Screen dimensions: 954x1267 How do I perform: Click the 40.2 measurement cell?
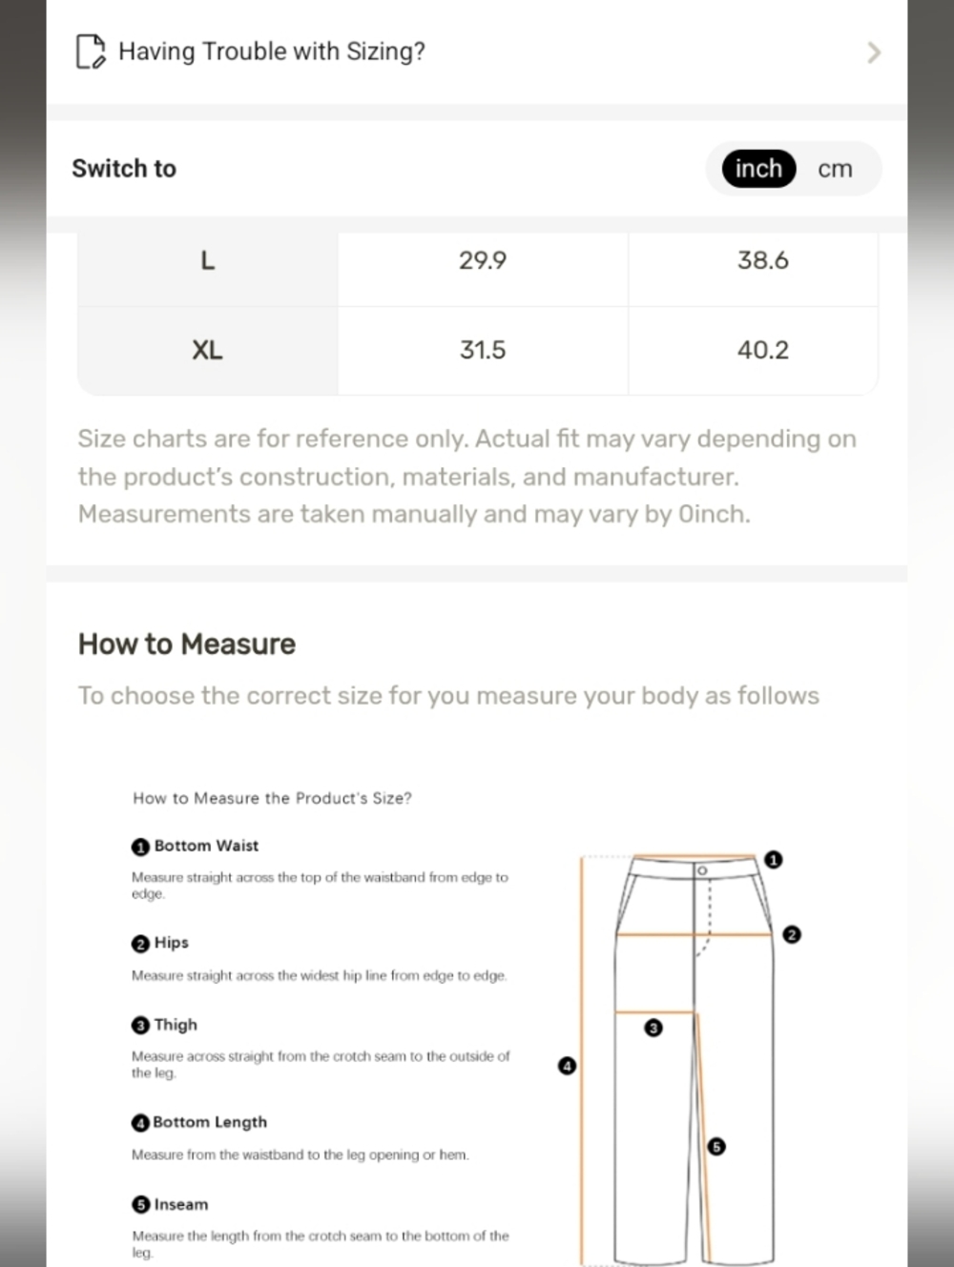pyautogui.click(x=763, y=350)
